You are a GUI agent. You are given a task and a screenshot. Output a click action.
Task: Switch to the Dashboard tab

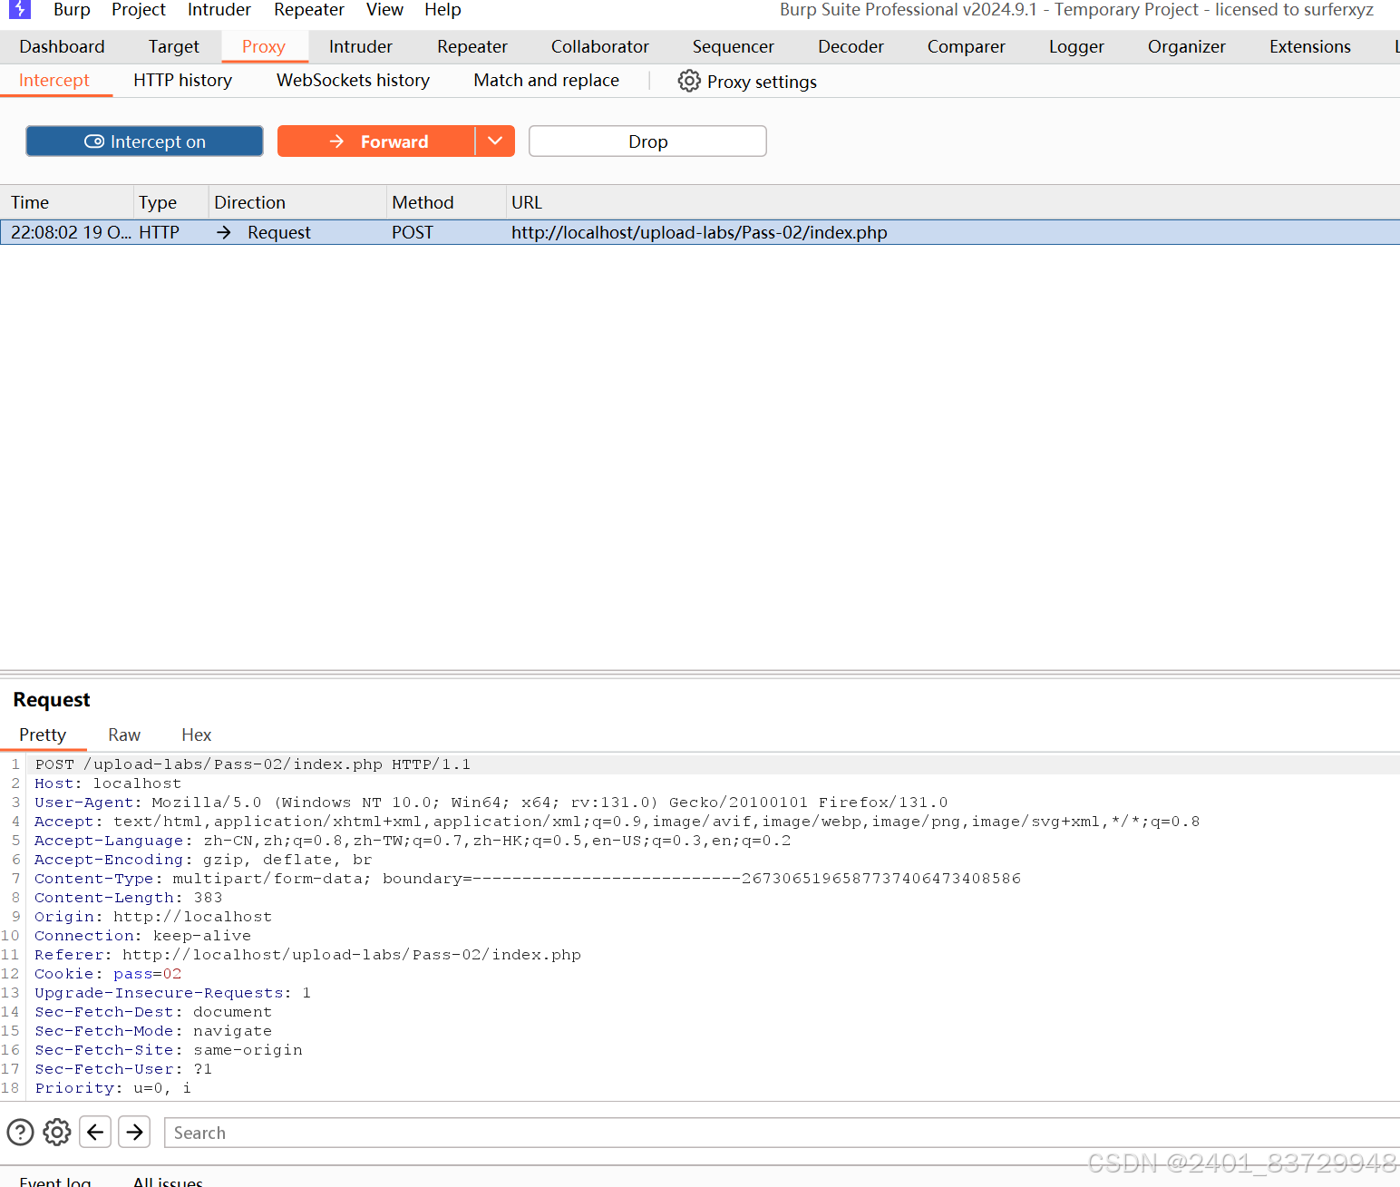click(x=62, y=46)
